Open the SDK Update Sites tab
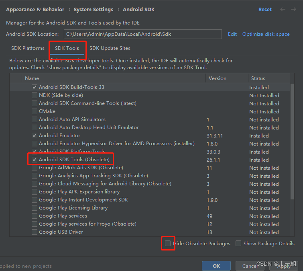The image size is (303, 271). point(110,48)
